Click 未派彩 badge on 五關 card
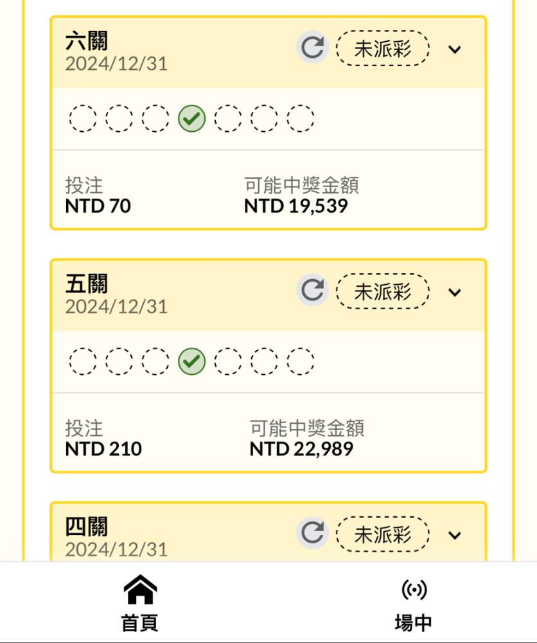Viewport: 537px width, 643px height. (383, 291)
